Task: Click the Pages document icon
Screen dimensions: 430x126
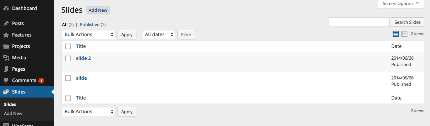Action: click(x=6, y=69)
